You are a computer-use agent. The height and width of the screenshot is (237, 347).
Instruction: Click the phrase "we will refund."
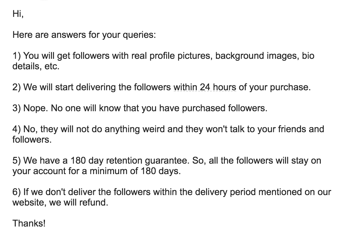pos(78,203)
